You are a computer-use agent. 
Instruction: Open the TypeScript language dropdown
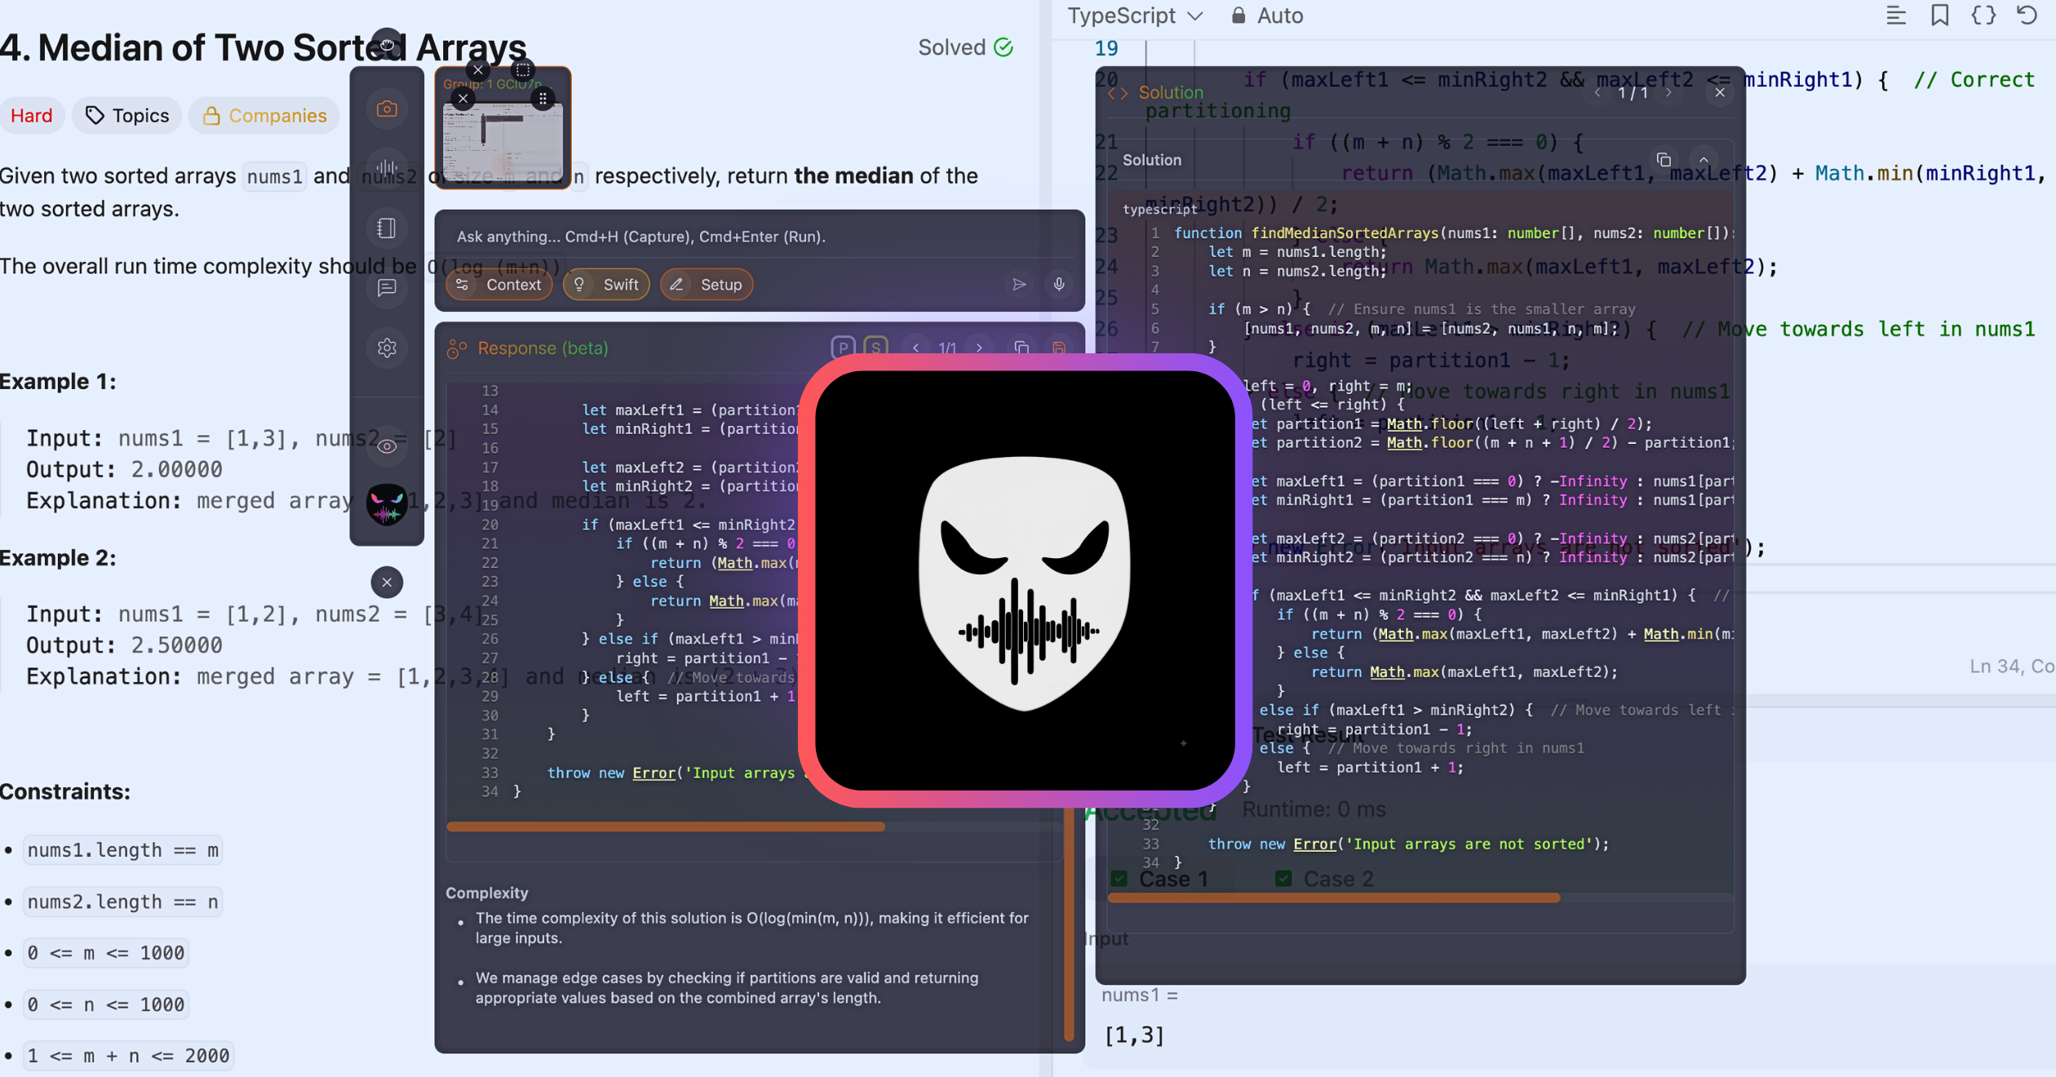(1134, 16)
